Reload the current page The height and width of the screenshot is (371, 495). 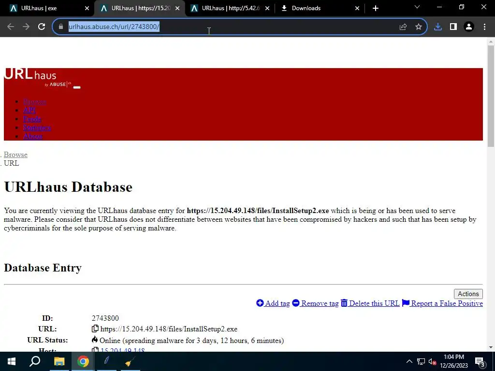coord(42,27)
